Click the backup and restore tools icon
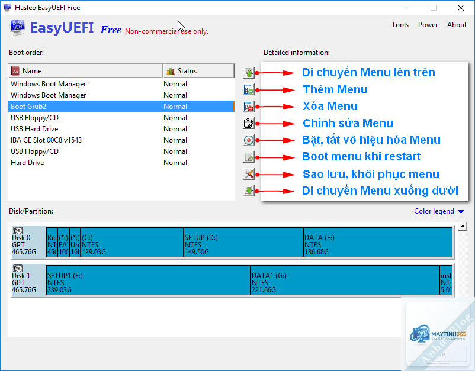The height and width of the screenshot is (371, 475). (x=248, y=175)
